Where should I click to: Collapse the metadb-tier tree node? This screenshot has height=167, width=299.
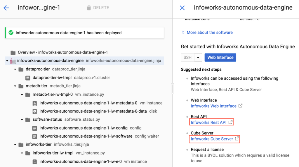pyautogui.click(x=15, y=86)
